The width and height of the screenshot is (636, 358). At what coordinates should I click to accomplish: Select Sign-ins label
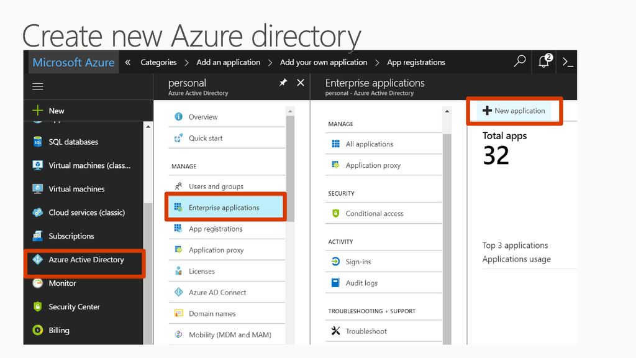click(x=358, y=262)
